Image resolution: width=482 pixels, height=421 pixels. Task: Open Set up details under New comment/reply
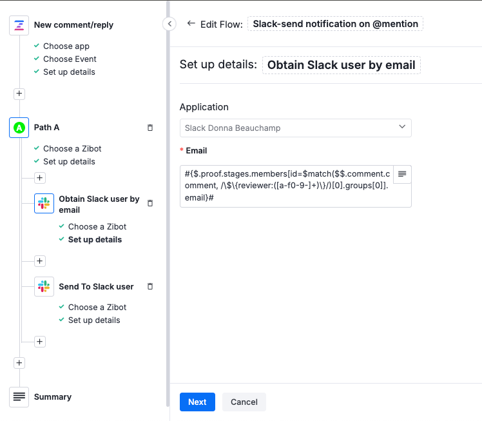tap(69, 72)
